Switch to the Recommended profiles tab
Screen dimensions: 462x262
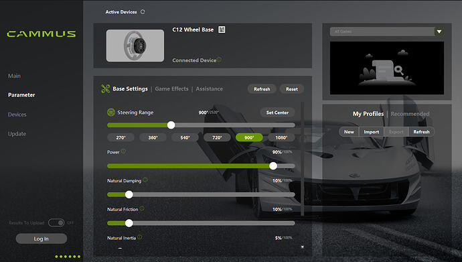pos(410,114)
